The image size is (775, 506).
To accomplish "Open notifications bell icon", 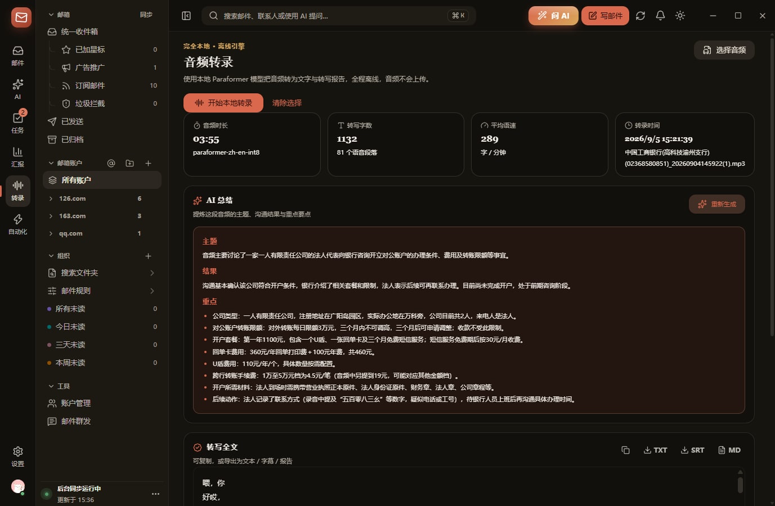I will (660, 16).
